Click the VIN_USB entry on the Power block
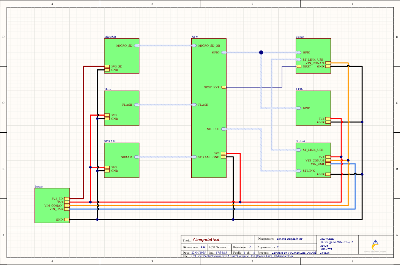This screenshot has width=400, height=265. coord(67,209)
